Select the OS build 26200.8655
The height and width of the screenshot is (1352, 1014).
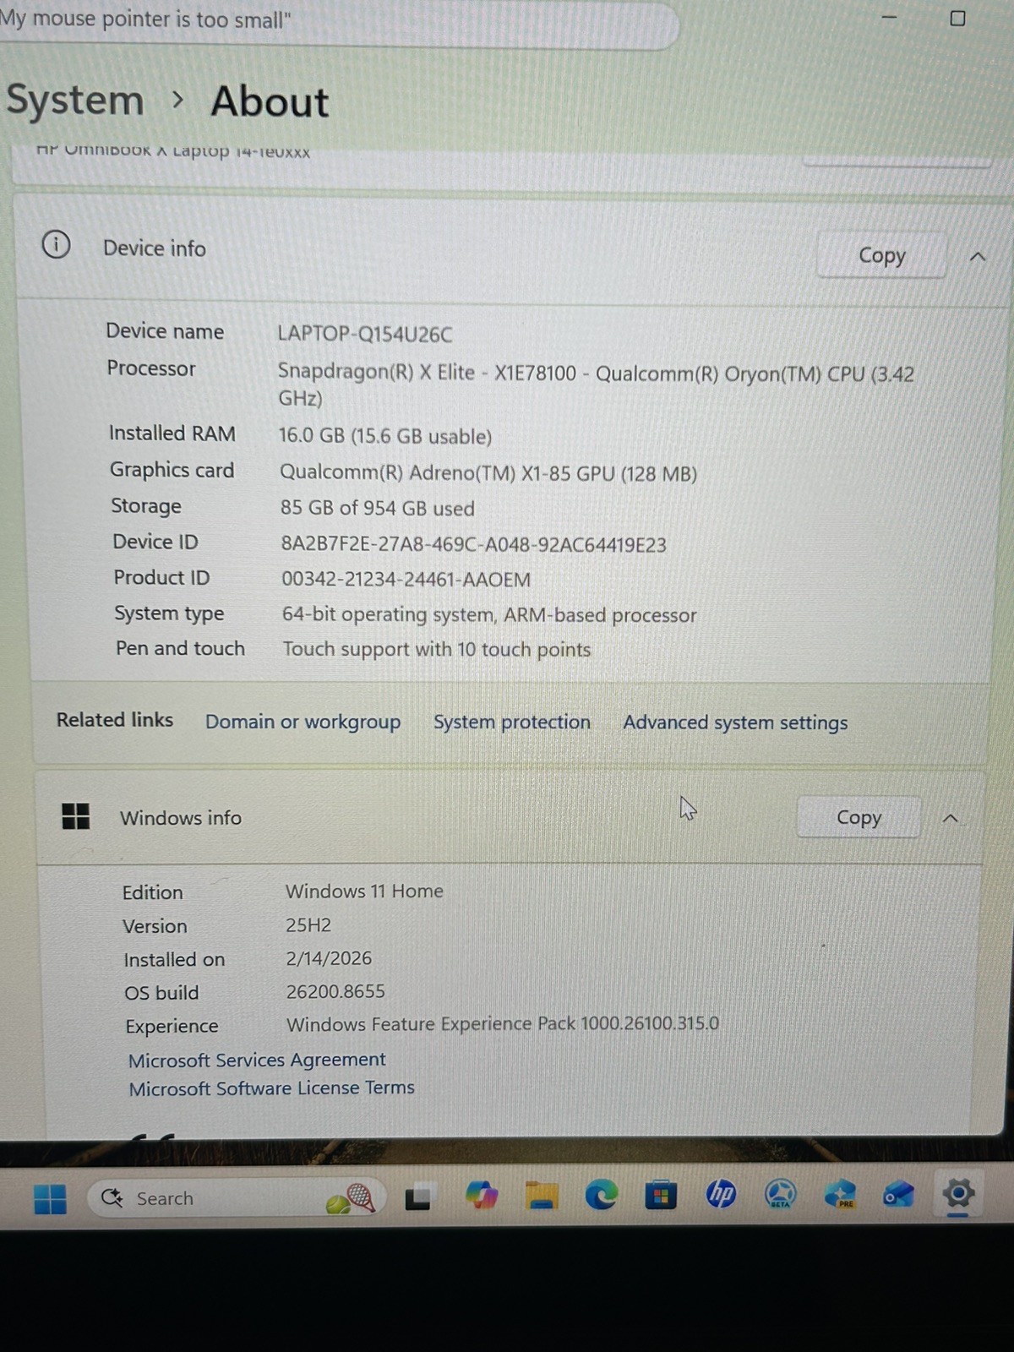335,991
